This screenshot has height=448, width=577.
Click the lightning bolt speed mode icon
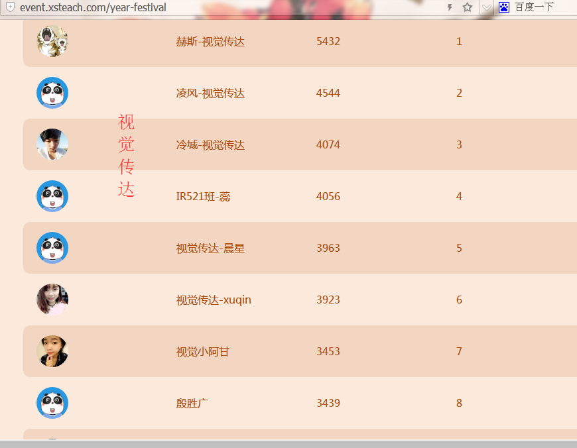pyautogui.click(x=450, y=7)
